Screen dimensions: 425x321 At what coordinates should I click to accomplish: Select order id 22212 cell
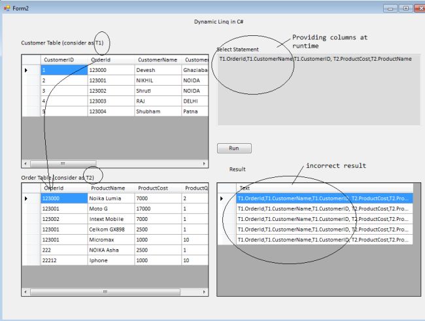pos(64,260)
